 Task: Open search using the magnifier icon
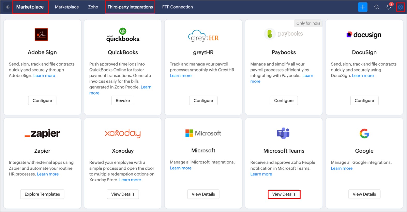tap(377, 7)
